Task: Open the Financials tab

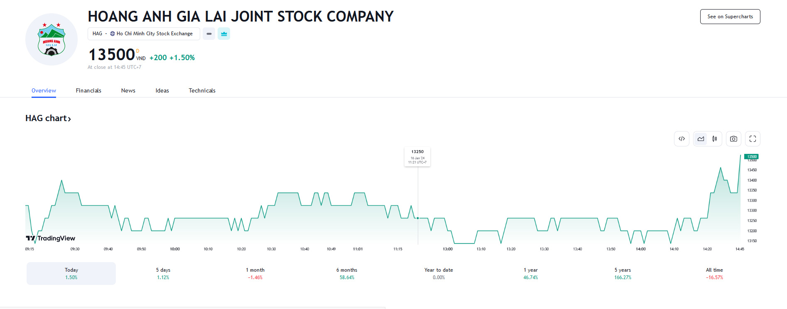Action: [88, 90]
